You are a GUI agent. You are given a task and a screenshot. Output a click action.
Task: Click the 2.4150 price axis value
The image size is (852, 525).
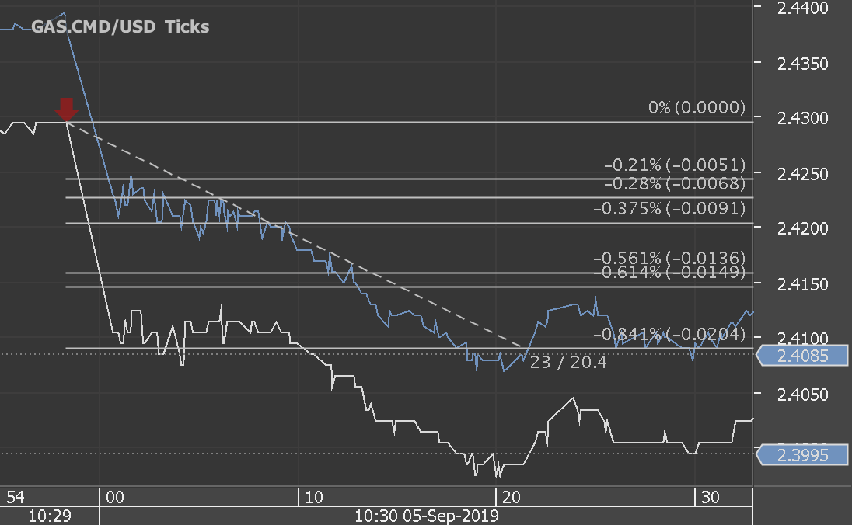click(802, 284)
